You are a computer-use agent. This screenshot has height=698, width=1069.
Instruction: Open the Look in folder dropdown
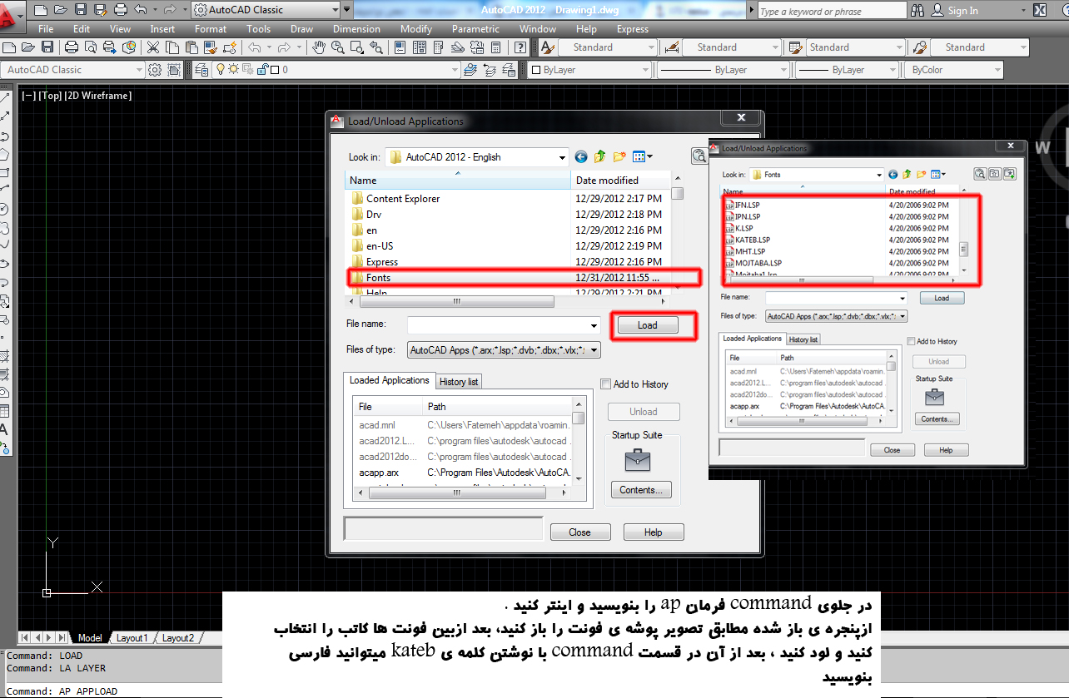pyautogui.click(x=562, y=156)
